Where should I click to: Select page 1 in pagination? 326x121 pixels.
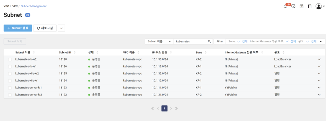coord(165,108)
